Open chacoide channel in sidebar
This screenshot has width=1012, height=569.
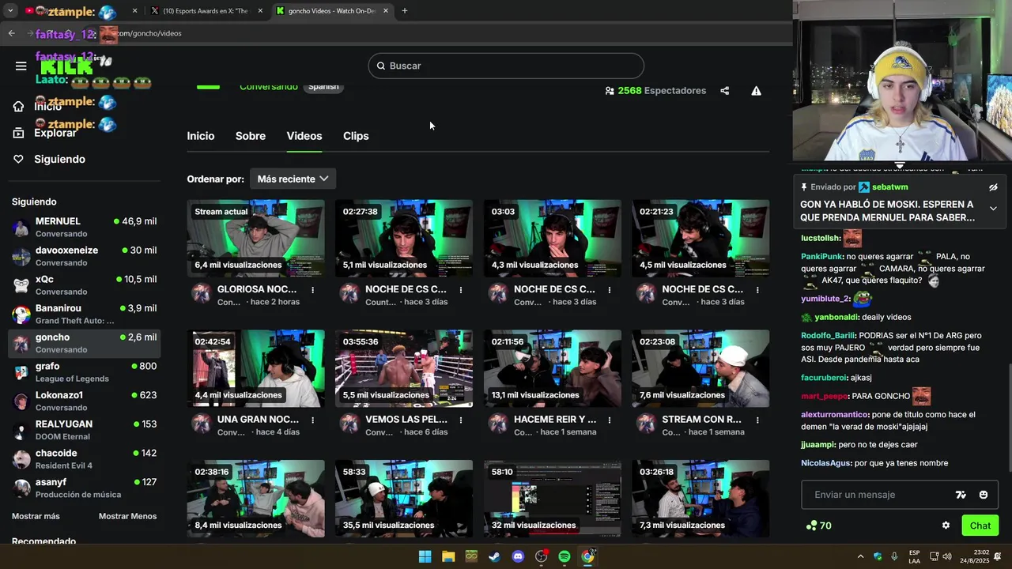[x=85, y=459]
